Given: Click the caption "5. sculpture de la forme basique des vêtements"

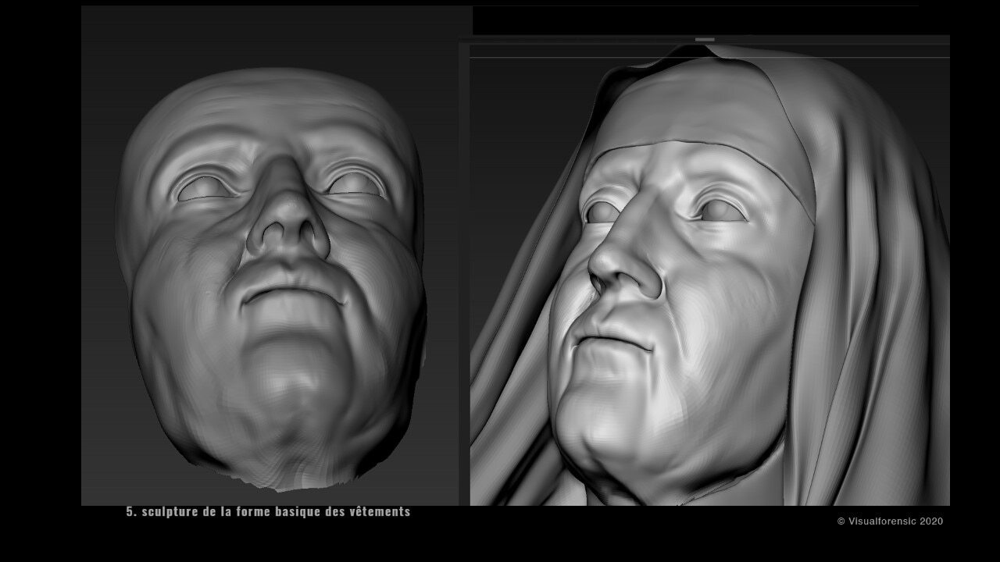Looking at the screenshot, I should click(268, 512).
